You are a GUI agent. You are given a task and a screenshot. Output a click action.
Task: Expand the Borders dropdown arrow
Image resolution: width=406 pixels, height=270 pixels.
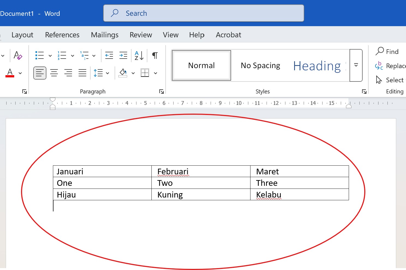pyautogui.click(x=156, y=73)
